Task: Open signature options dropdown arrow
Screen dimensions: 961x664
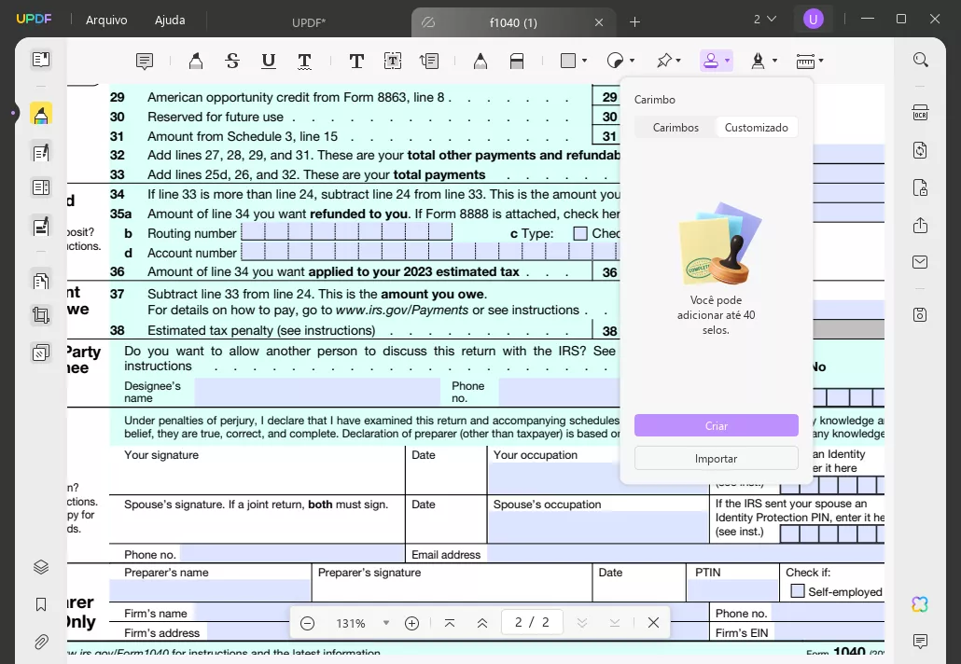Action: point(774,61)
